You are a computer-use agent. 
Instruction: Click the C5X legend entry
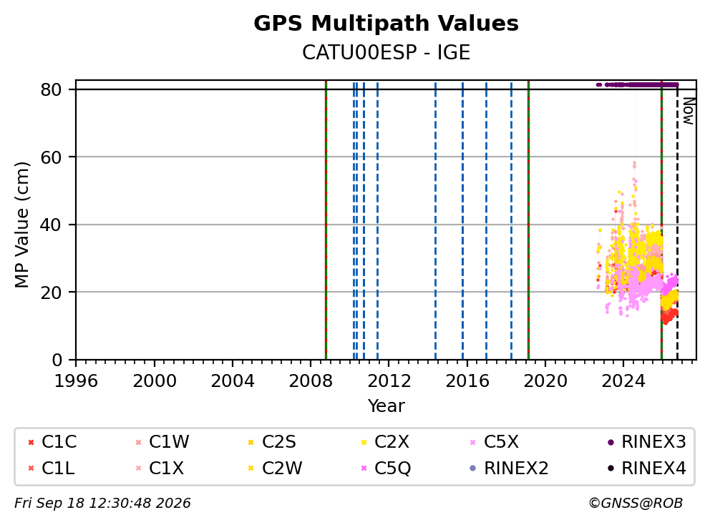pos(495,442)
